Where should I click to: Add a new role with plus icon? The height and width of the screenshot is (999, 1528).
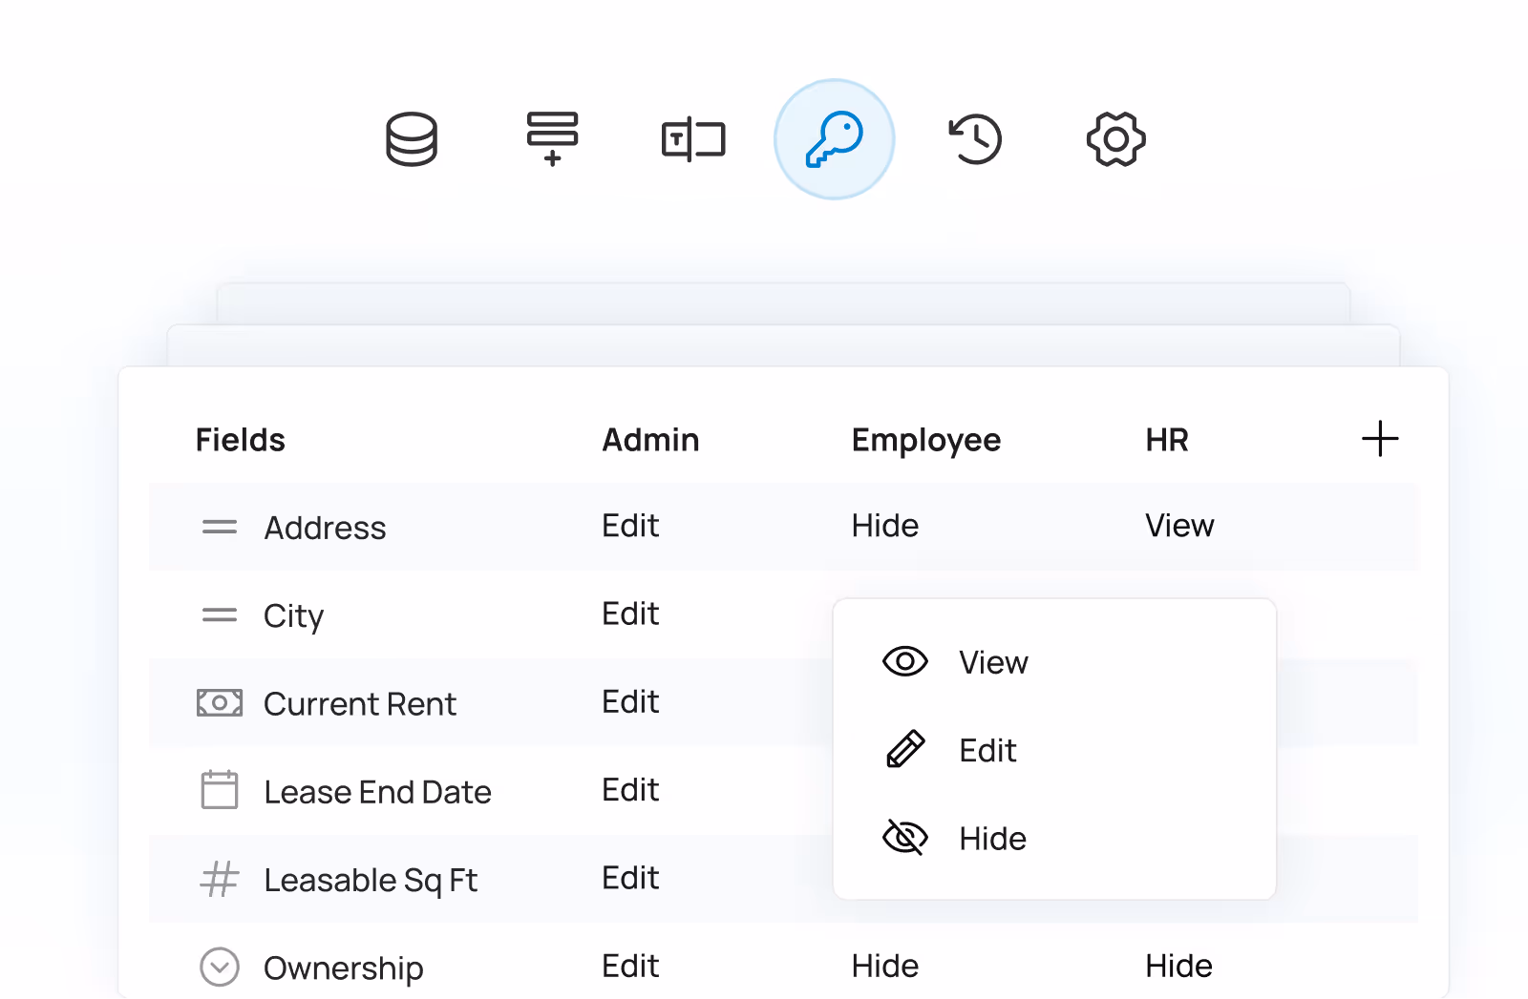1380,439
